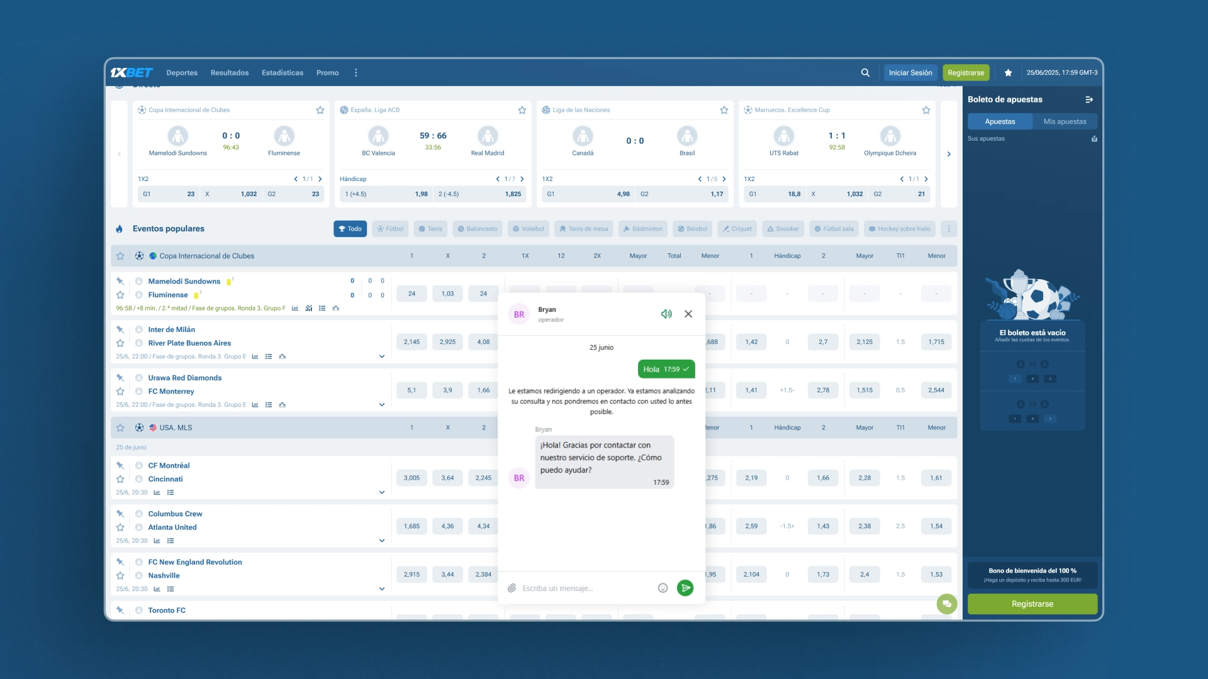Viewport: 1208px width, 679px height.
Task: Open the Estadísticas menu
Action: pos(282,73)
